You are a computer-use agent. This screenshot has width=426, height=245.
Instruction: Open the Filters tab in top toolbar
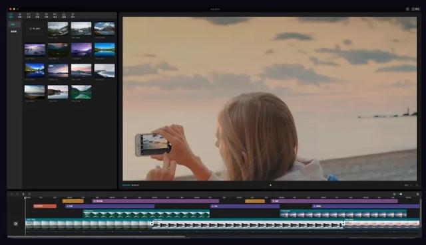64,15
